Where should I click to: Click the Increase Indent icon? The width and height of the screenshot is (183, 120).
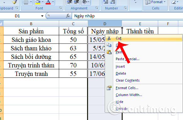[76, 2]
